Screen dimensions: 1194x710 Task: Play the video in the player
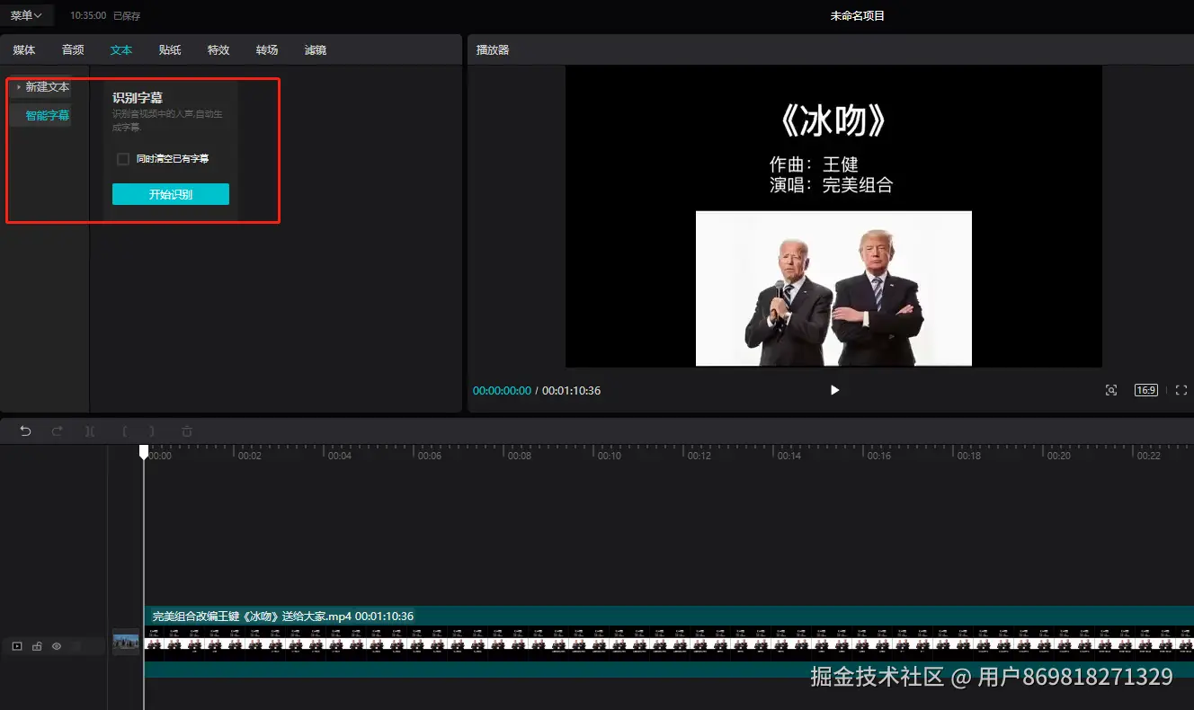pyautogui.click(x=834, y=390)
